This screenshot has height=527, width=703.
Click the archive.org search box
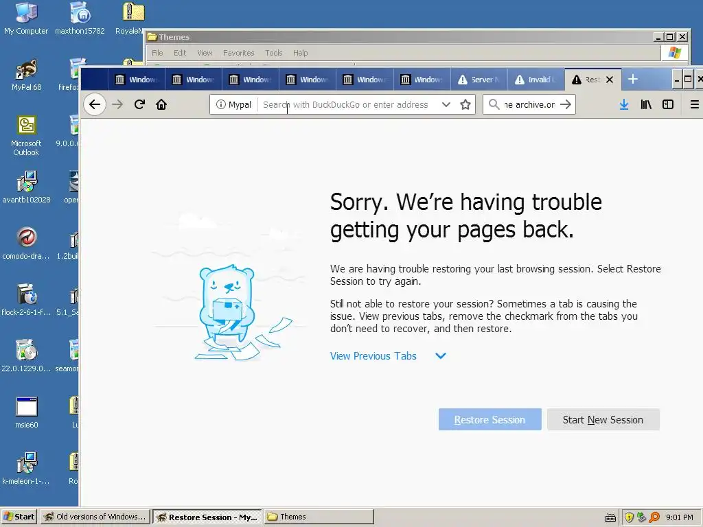pos(529,104)
